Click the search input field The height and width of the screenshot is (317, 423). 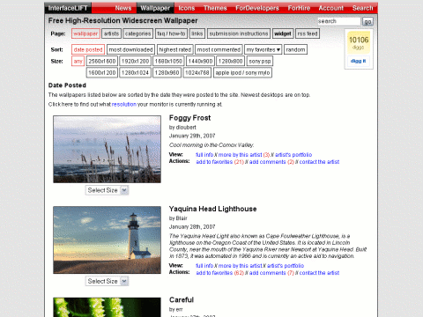point(339,21)
